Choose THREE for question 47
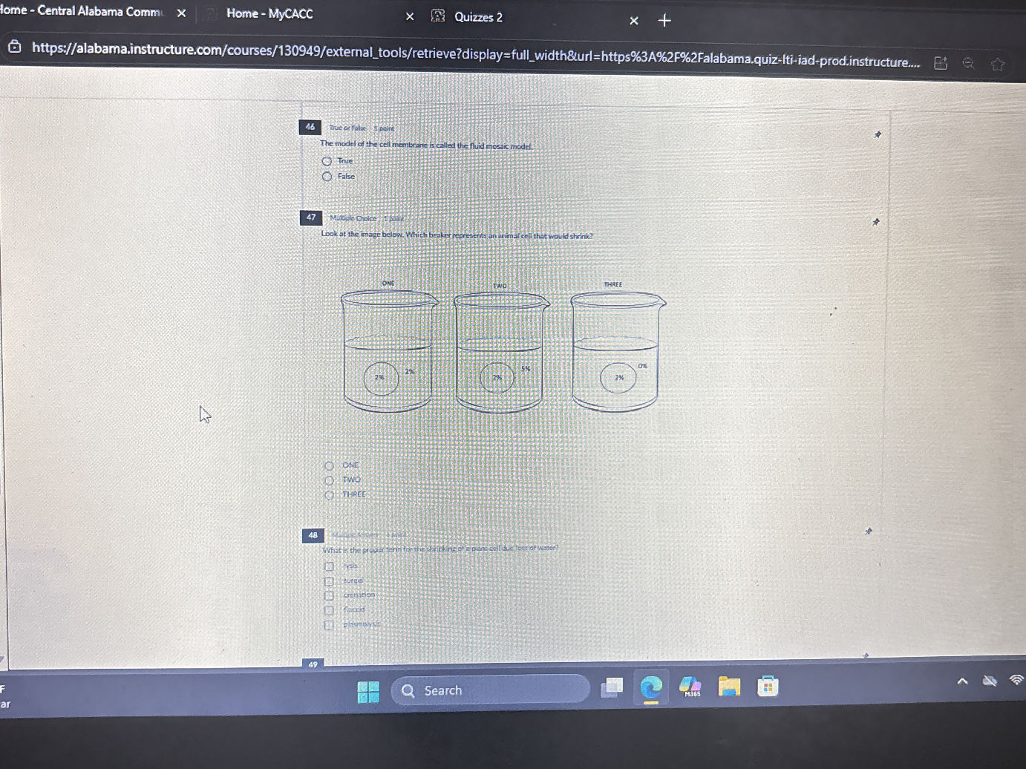 point(329,495)
